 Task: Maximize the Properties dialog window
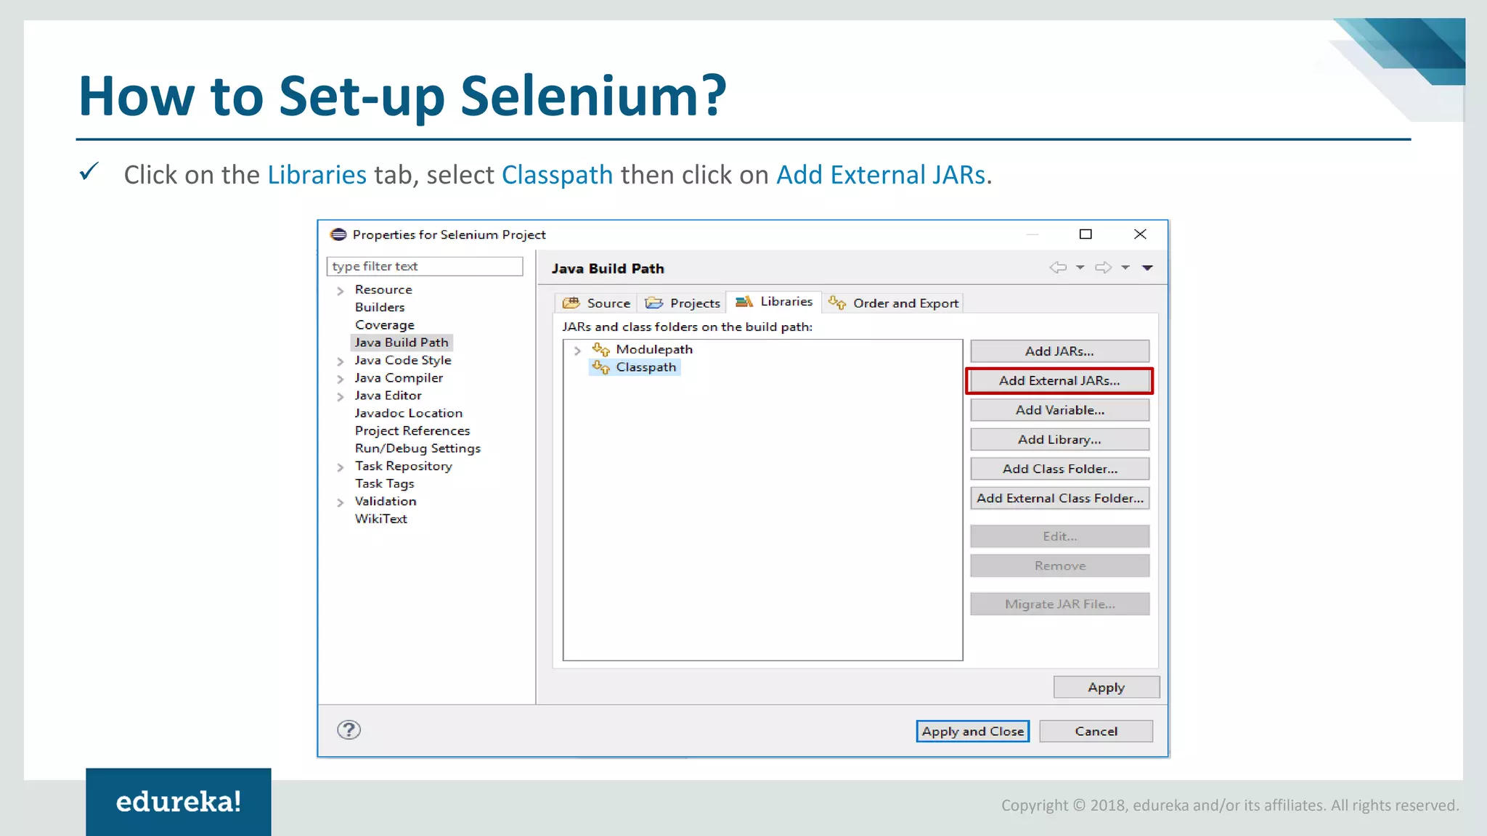click(1085, 234)
